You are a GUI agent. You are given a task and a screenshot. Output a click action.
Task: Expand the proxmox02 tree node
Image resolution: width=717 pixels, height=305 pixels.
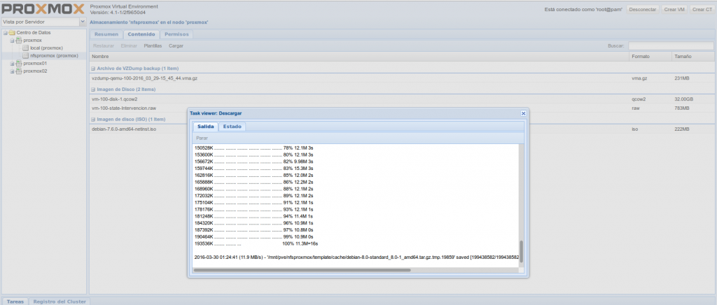coord(12,71)
